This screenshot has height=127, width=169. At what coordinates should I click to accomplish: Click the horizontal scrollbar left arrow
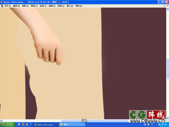pyautogui.click(x=1, y=121)
